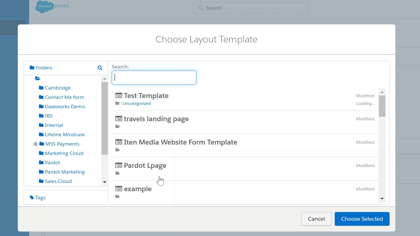Select the Marketing Cloud folder
420x236 pixels.
coord(64,153)
